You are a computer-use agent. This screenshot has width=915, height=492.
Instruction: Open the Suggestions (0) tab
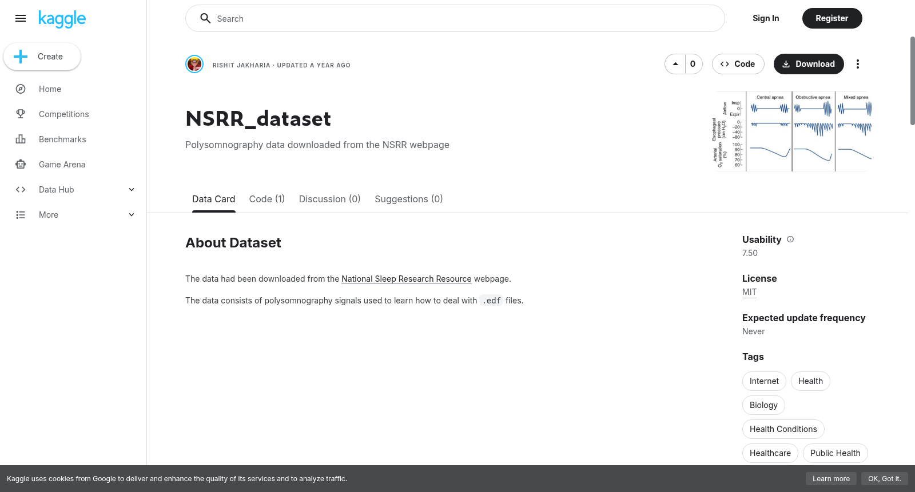click(x=408, y=199)
